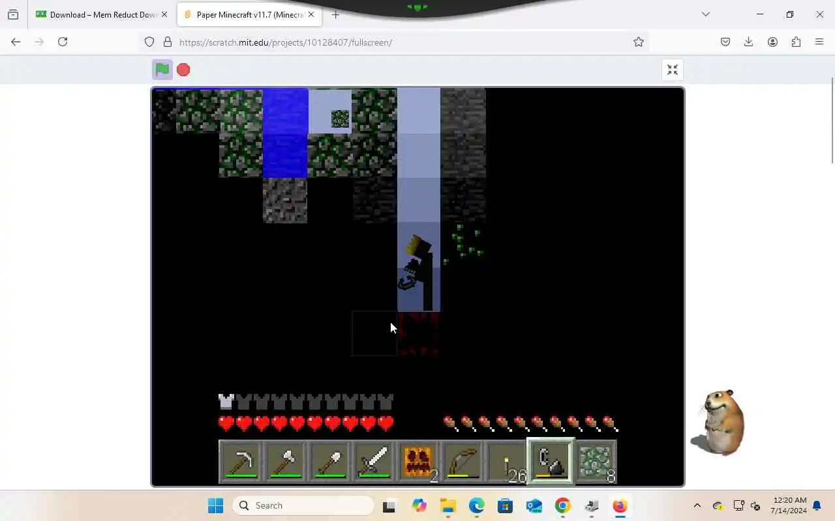Click the dark red block under the player
The width and height of the screenshot is (835, 521).
point(419,333)
